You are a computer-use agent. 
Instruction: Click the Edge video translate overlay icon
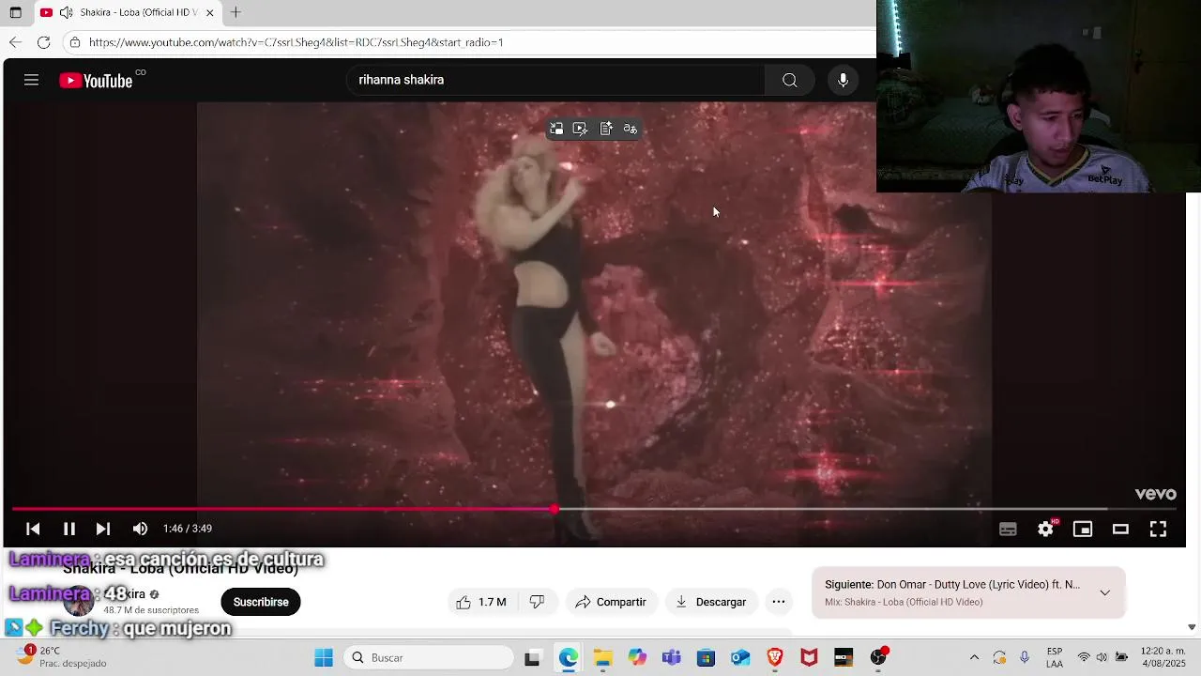click(x=631, y=129)
